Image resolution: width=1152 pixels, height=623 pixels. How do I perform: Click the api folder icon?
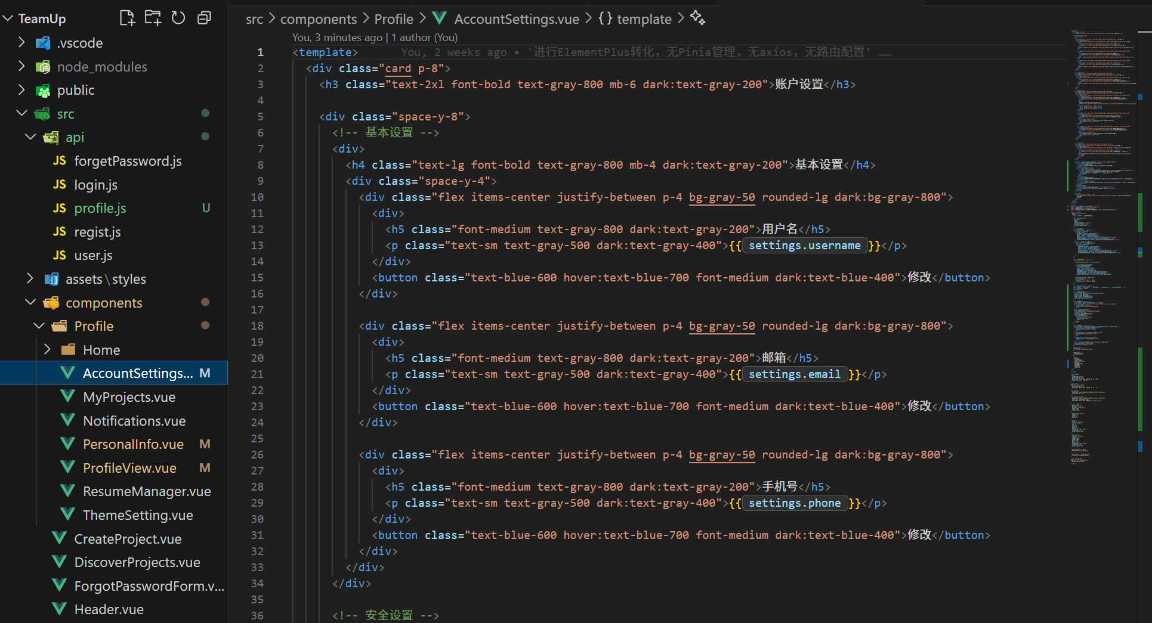click(x=51, y=137)
